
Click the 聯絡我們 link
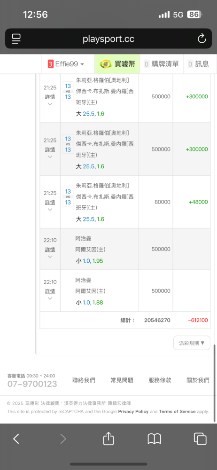tap(84, 380)
